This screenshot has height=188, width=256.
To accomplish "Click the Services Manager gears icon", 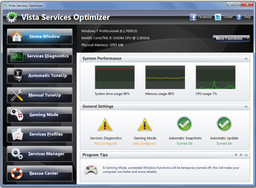I will 17,153.
